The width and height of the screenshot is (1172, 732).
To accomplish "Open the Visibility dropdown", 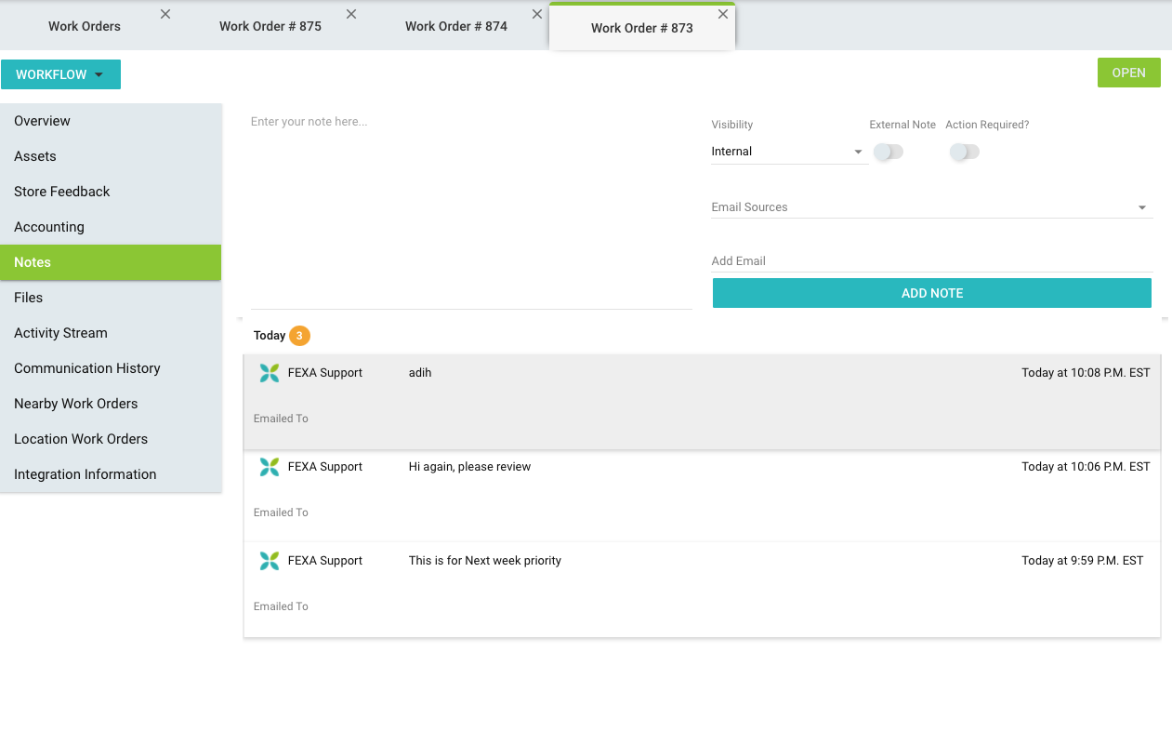I will (x=788, y=152).
